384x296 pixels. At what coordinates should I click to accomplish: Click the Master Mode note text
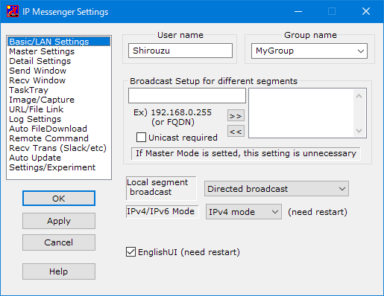246,153
